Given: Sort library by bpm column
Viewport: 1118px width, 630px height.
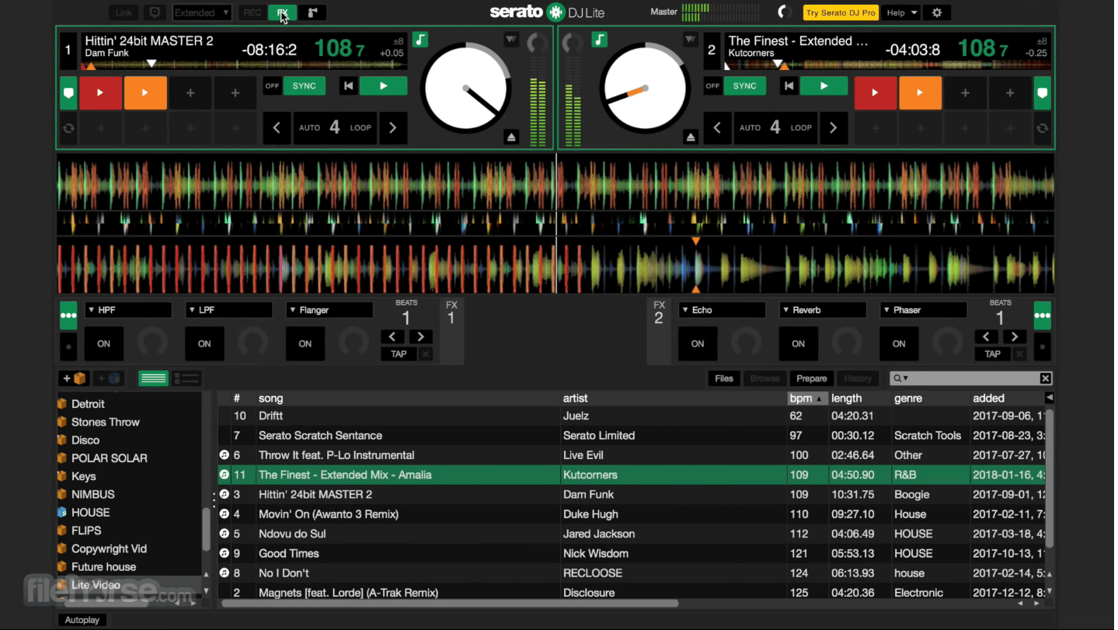Looking at the screenshot, I should (806, 398).
